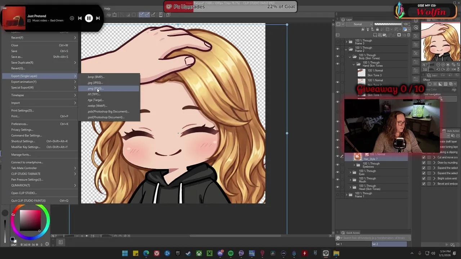
Task: Switch to Set 1 quick access tab
Action: coord(353,244)
